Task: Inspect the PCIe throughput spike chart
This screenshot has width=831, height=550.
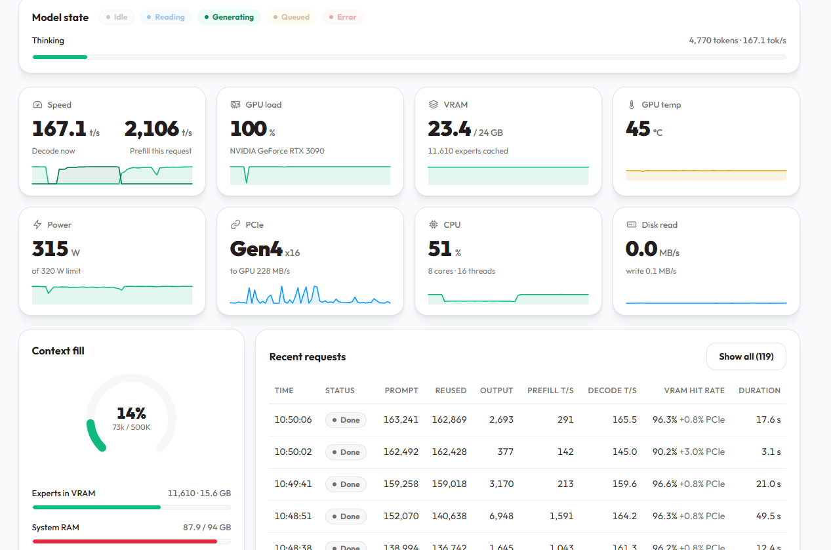Action: point(310,295)
